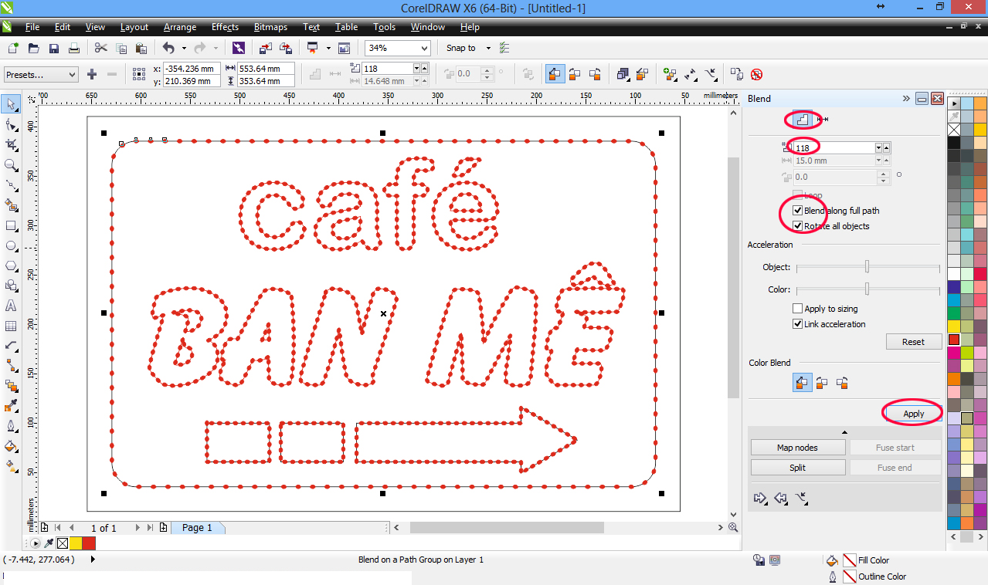Open the zoom level 34% dropdown

click(x=423, y=48)
